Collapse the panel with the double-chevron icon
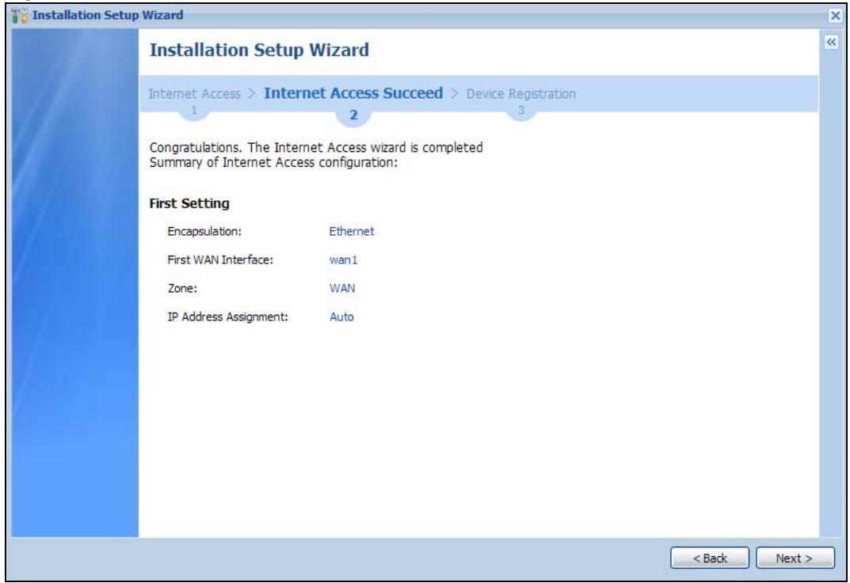This screenshot has width=850, height=583. [830, 42]
